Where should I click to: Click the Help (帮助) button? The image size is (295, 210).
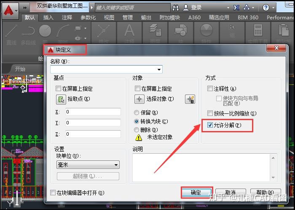[265, 192]
